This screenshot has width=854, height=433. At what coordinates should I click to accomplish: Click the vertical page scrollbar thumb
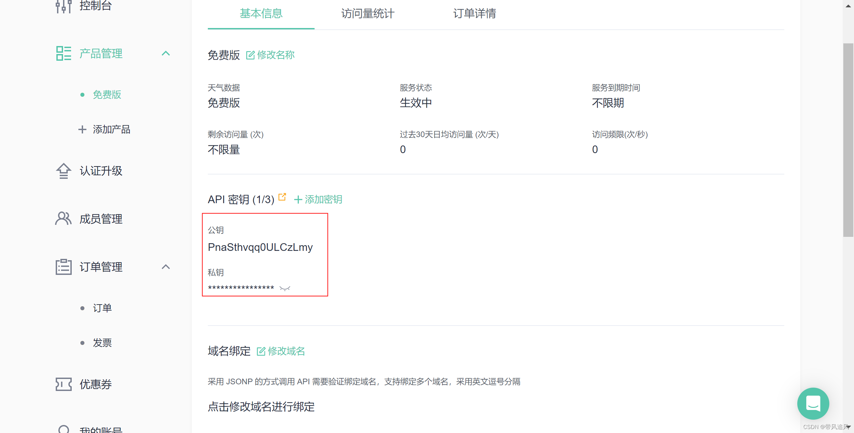pos(848,140)
